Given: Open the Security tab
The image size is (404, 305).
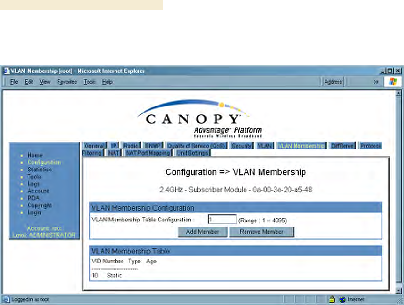Looking at the screenshot, I should click(x=242, y=146).
